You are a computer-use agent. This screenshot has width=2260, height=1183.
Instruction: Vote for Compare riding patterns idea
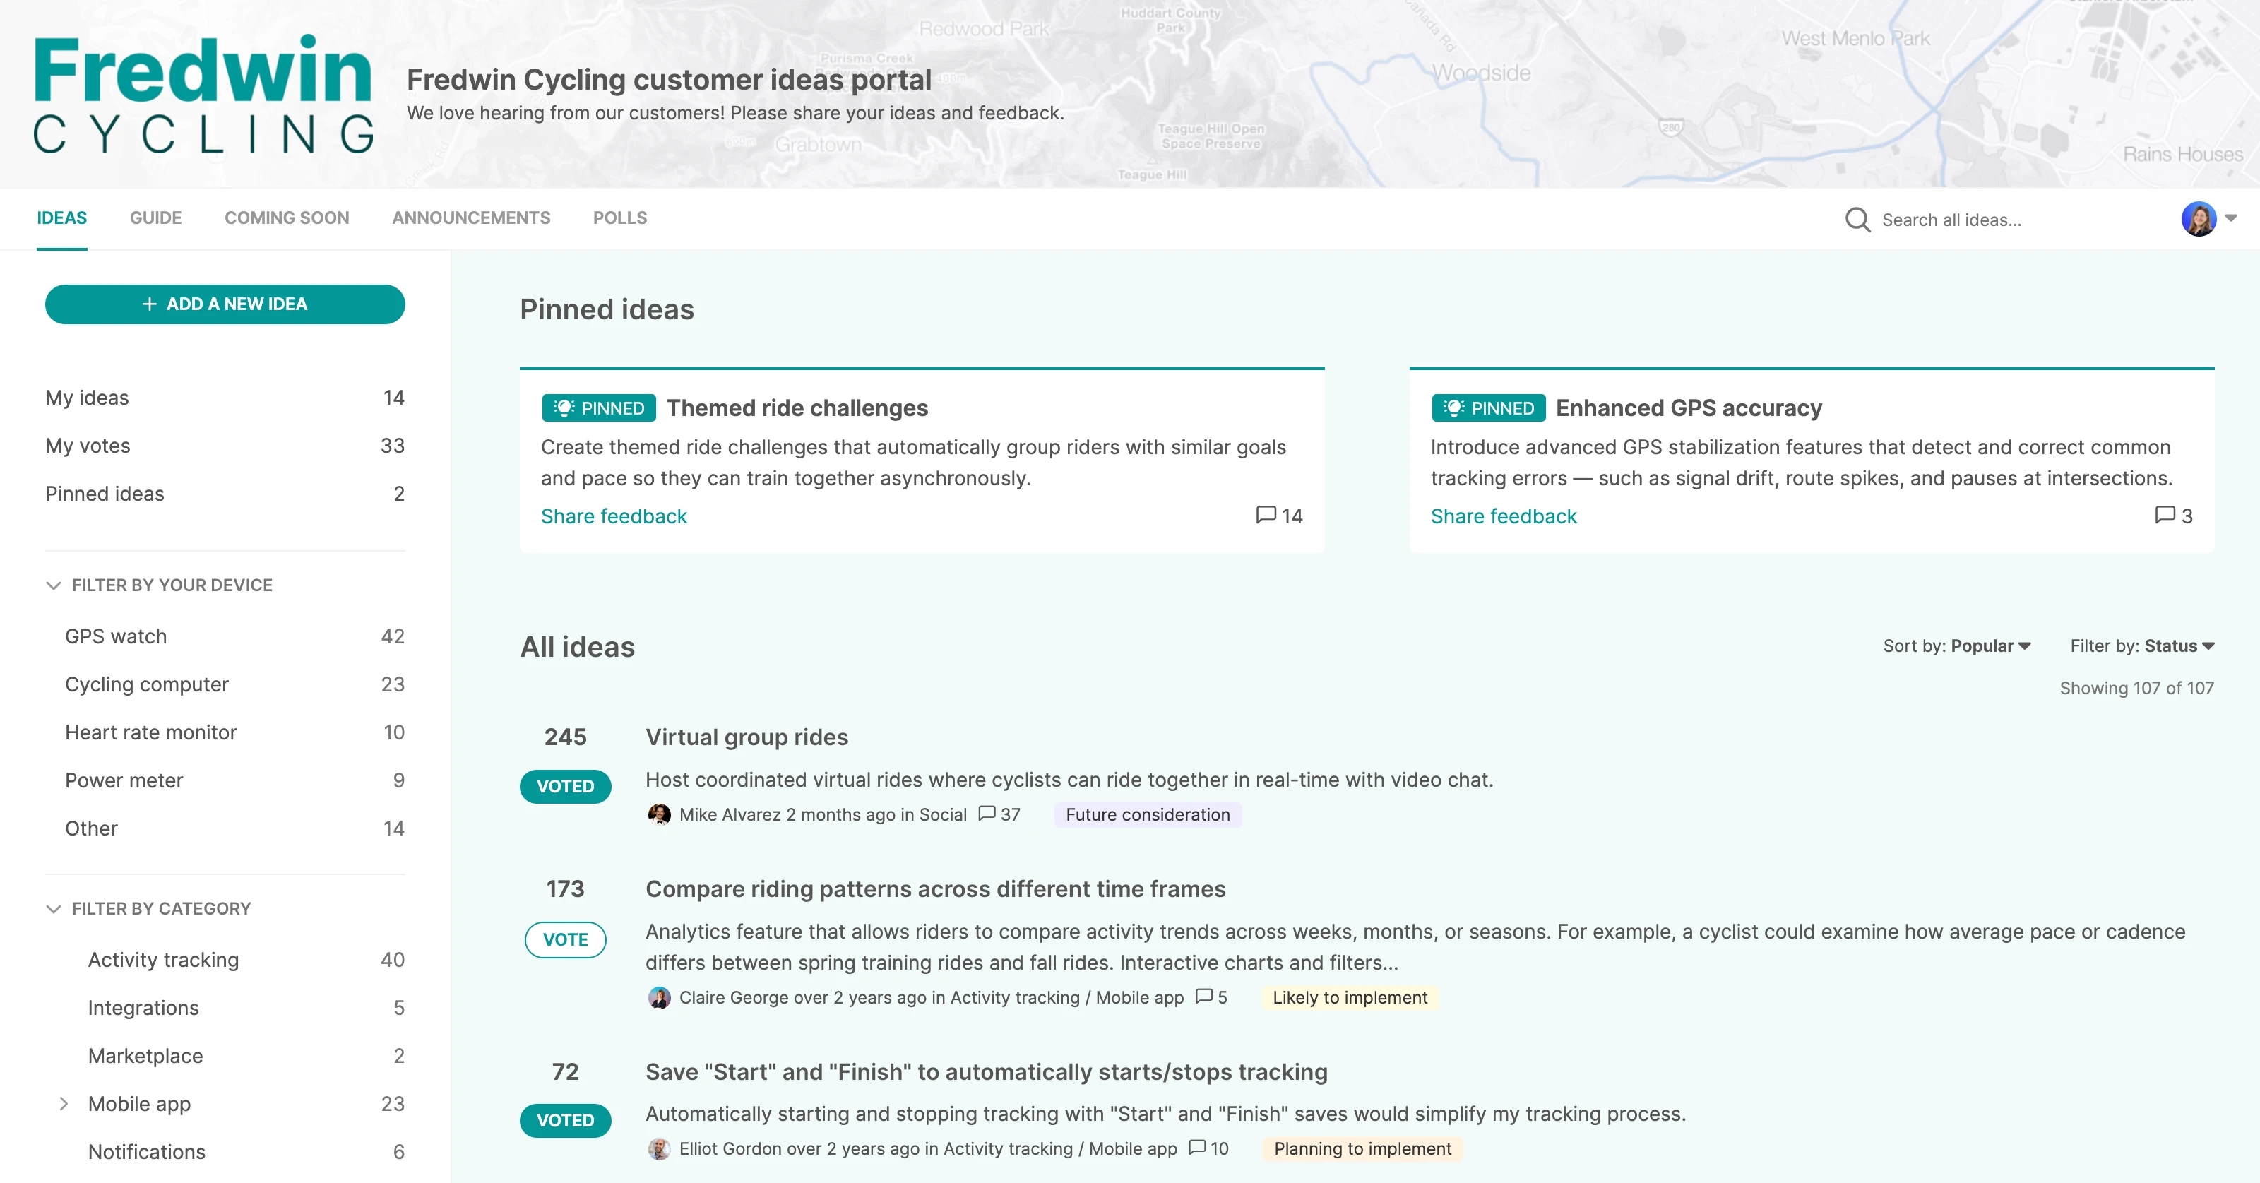(x=565, y=939)
